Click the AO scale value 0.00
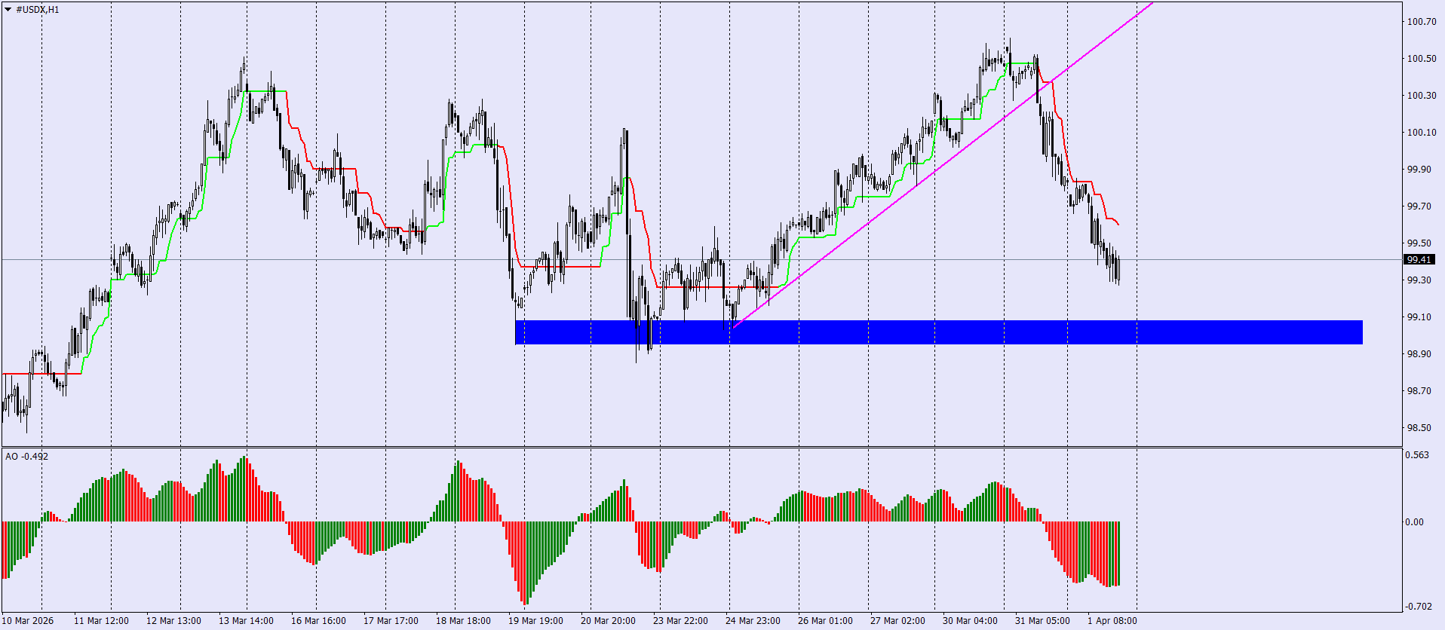 (x=1415, y=522)
